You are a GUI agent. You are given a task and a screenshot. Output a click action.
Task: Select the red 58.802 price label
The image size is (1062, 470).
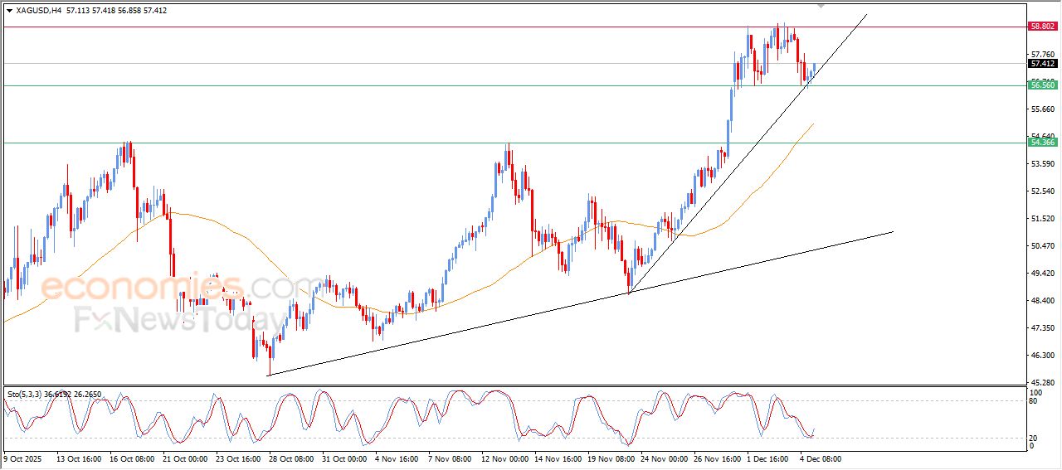pyautogui.click(x=1042, y=27)
